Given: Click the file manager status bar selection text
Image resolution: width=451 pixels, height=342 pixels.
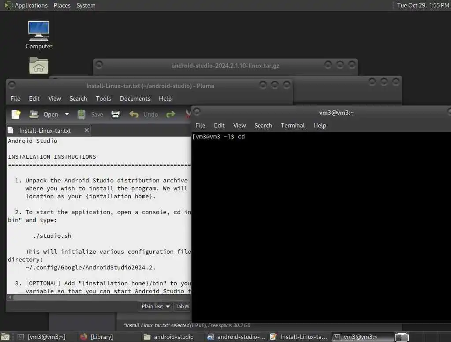Looking at the screenshot, I should 187,325.
